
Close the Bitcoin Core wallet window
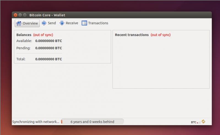click(x=16, y=15)
